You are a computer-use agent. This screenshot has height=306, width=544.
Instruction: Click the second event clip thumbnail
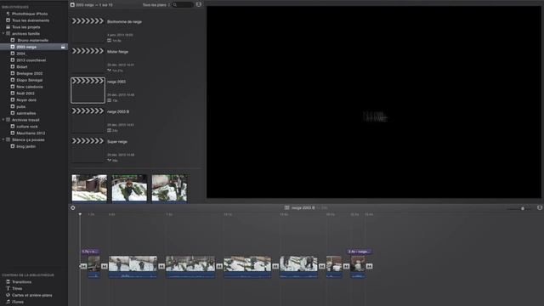(x=129, y=188)
